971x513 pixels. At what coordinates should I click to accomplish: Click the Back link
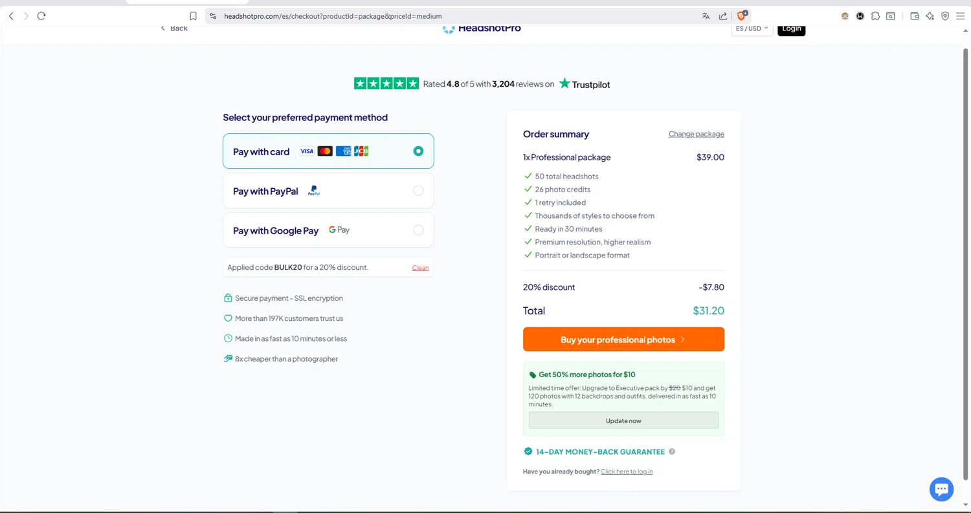pyautogui.click(x=174, y=28)
